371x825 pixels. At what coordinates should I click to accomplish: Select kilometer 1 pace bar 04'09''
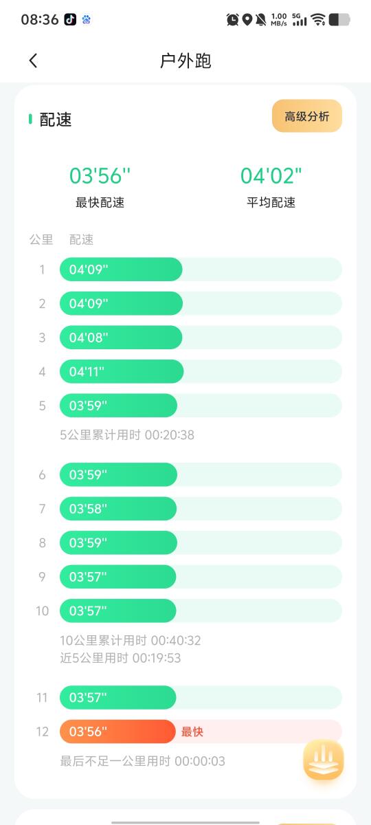(121, 269)
